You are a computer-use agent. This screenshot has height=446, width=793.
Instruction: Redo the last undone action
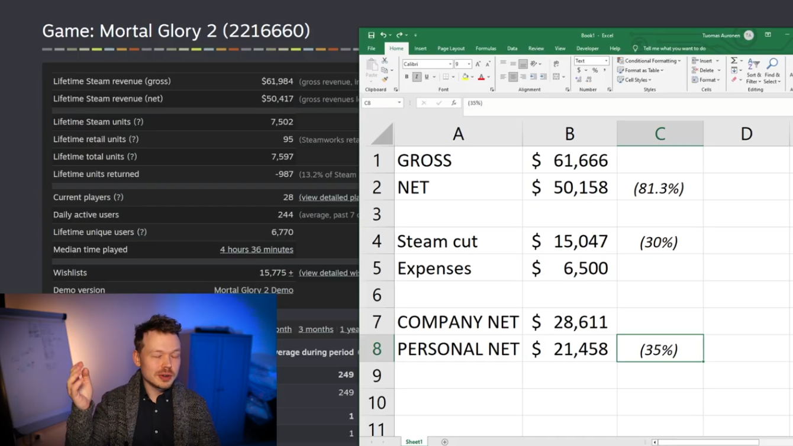pyautogui.click(x=399, y=35)
